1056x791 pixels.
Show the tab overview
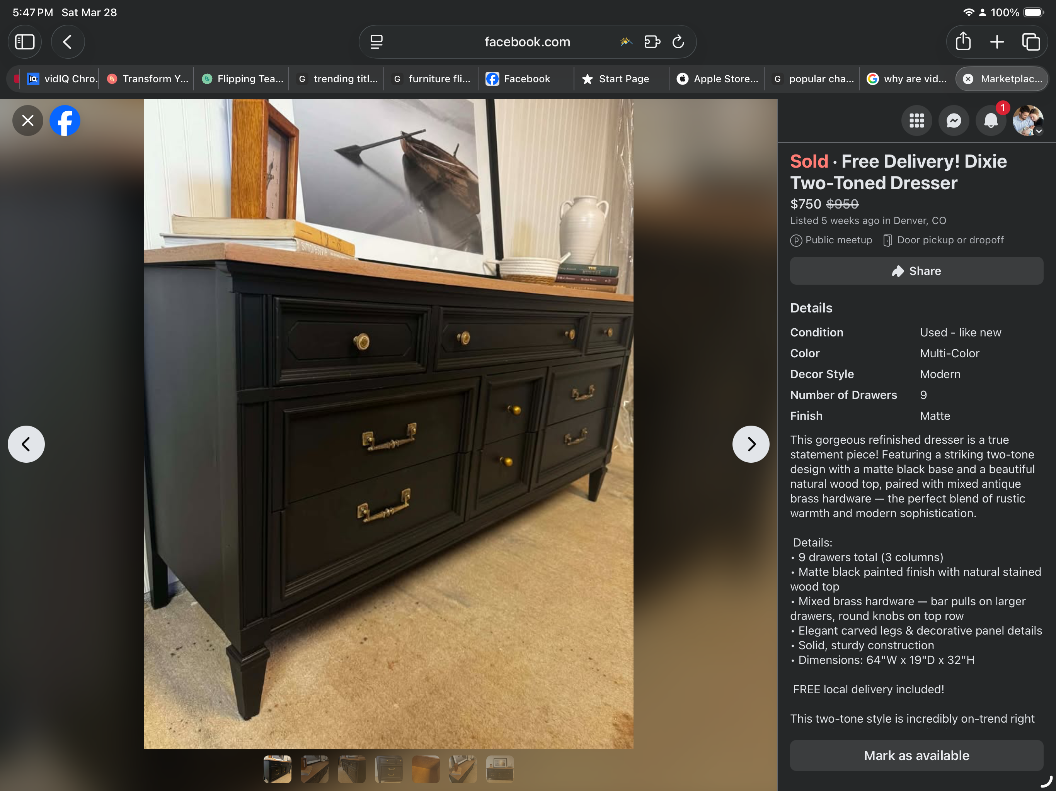pyautogui.click(x=1031, y=42)
